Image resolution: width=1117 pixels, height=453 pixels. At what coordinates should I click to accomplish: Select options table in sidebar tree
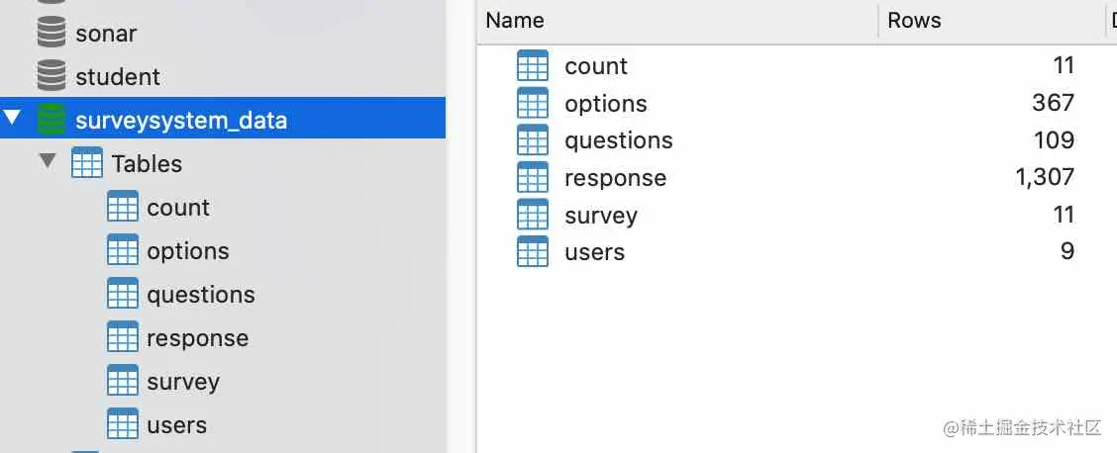coord(187,251)
